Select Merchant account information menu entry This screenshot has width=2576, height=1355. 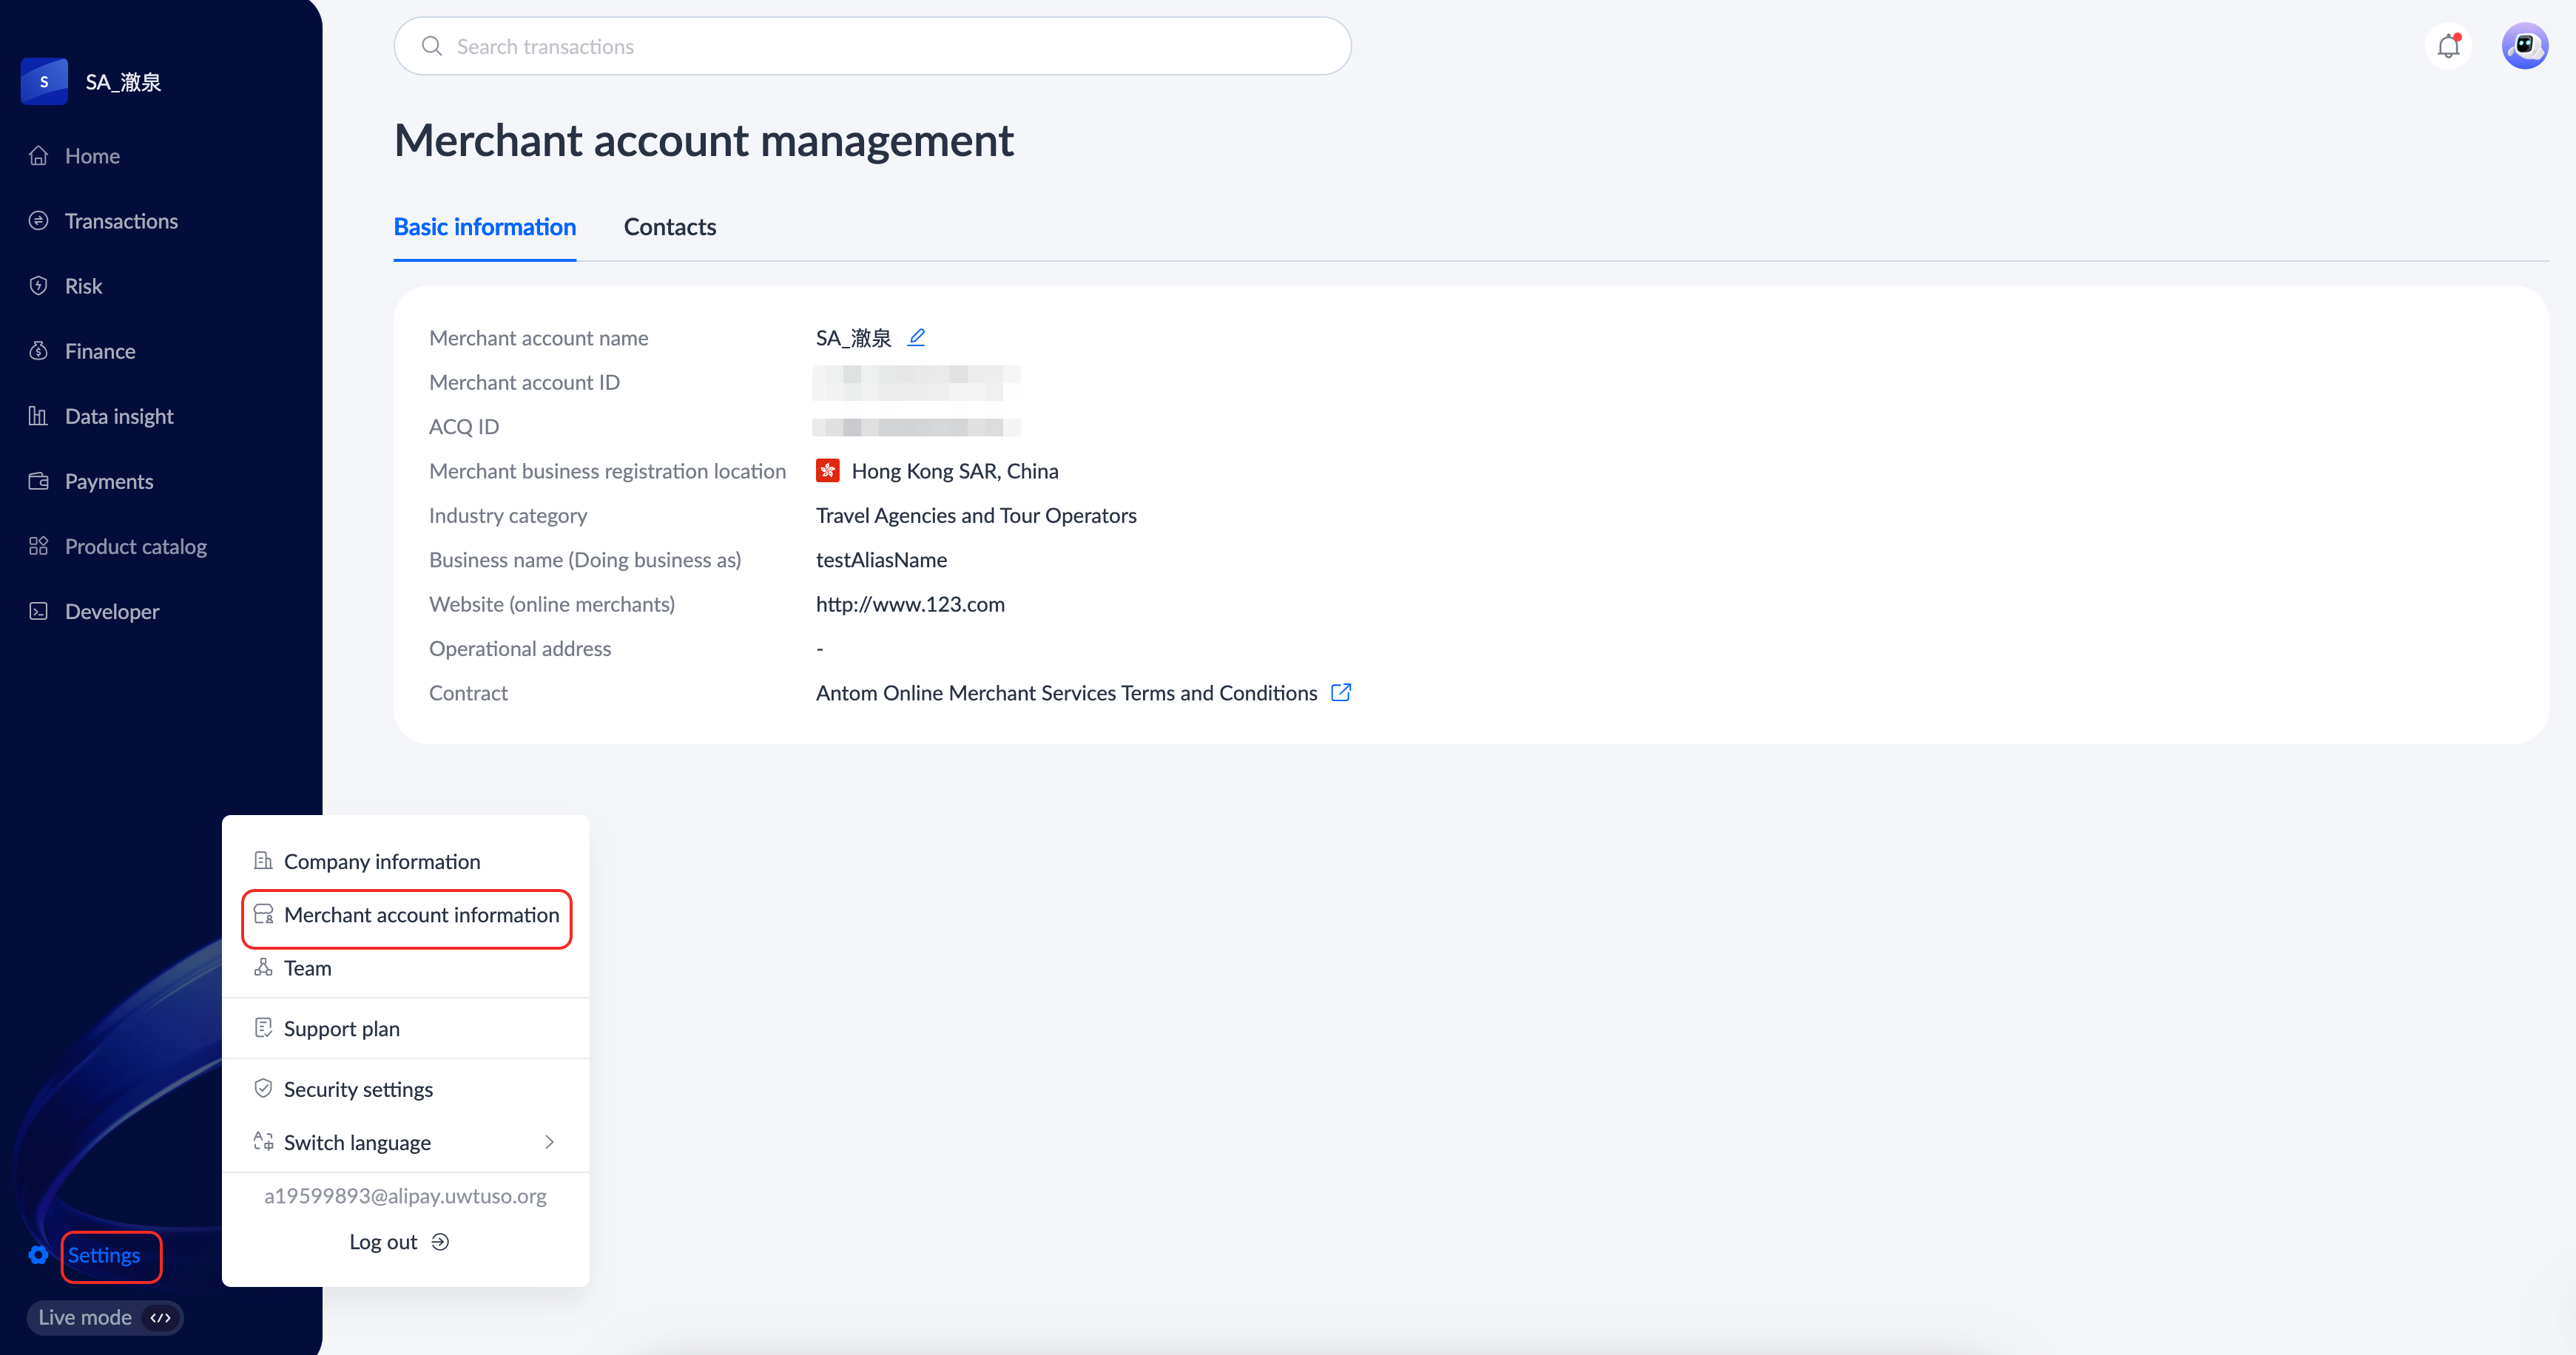point(421,915)
